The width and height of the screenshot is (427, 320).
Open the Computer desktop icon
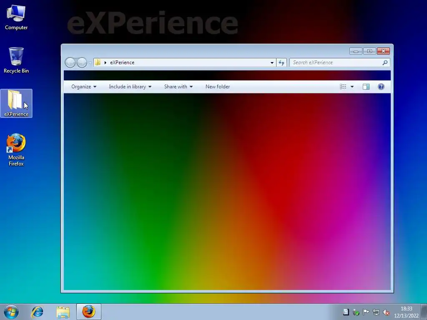(16, 17)
